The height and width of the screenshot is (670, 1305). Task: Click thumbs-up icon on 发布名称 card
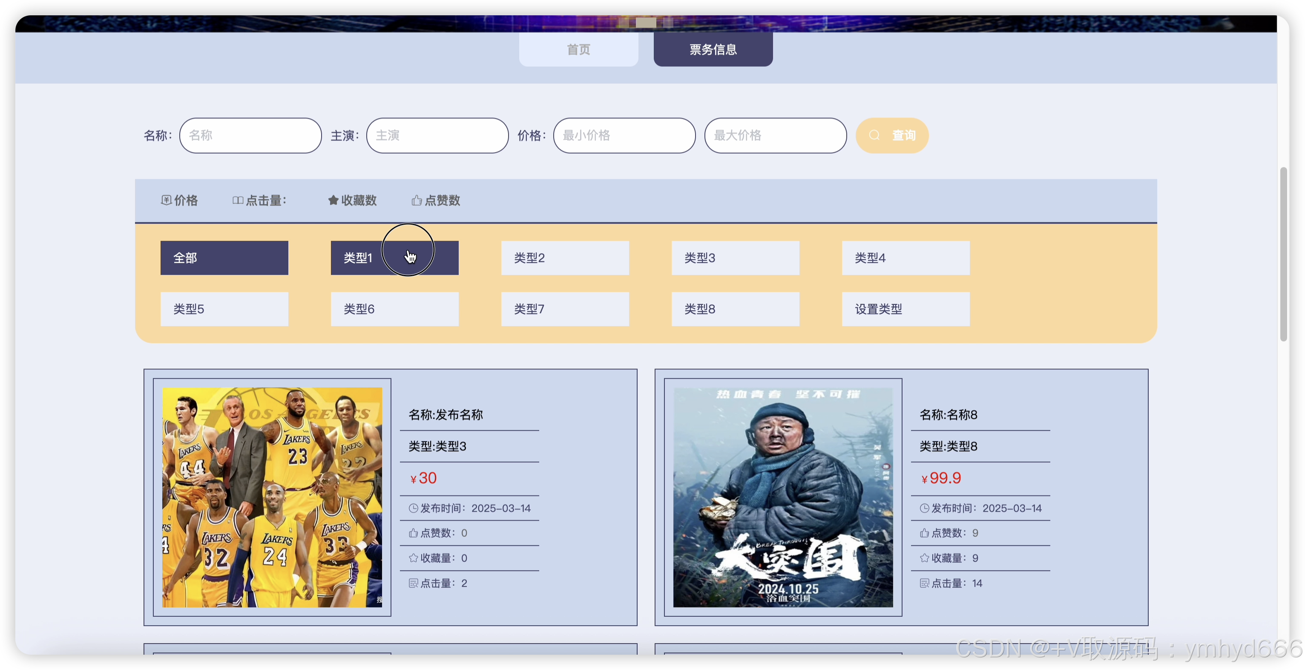coord(414,533)
